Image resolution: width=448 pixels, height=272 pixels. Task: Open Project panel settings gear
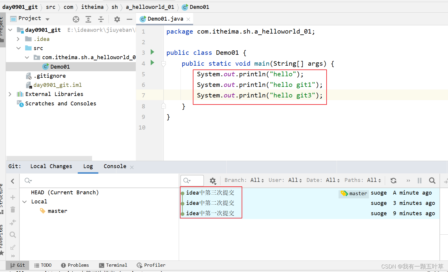click(117, 19)
